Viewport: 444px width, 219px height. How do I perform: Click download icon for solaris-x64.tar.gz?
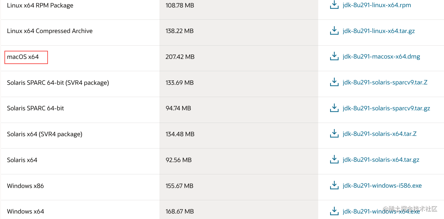click(335, 159)
